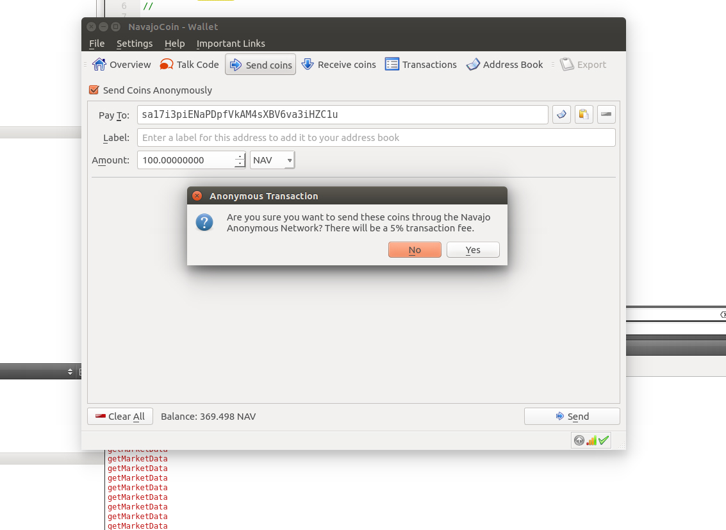Screen dimensions: 726x530
Task: Click the circular sync status icon
Action: 579,440
